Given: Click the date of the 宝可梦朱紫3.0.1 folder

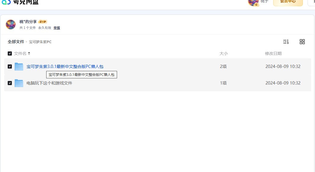Looking at the screenshot, I should tap(283, 66).
